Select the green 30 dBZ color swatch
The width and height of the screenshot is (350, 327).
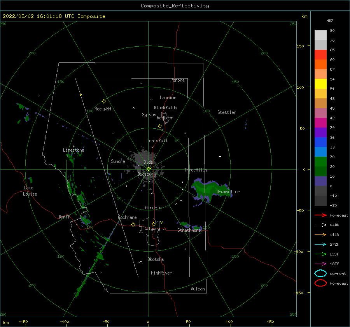pyautogui.click(x=320, y=161)
